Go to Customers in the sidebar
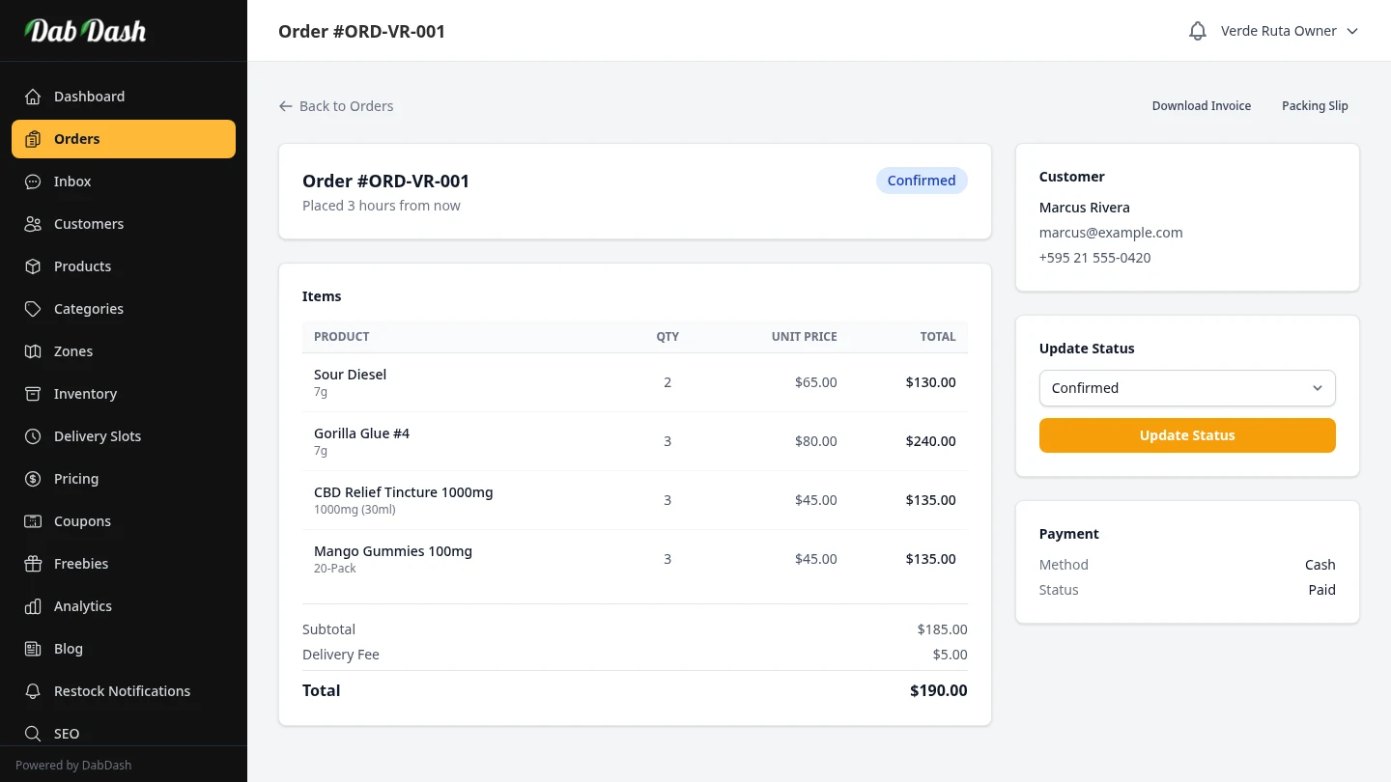This screenshot has height=782, width=1391. click(x=89, y=224)
